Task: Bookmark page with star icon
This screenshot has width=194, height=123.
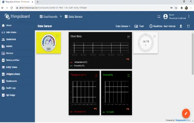Action: [176, 8]
